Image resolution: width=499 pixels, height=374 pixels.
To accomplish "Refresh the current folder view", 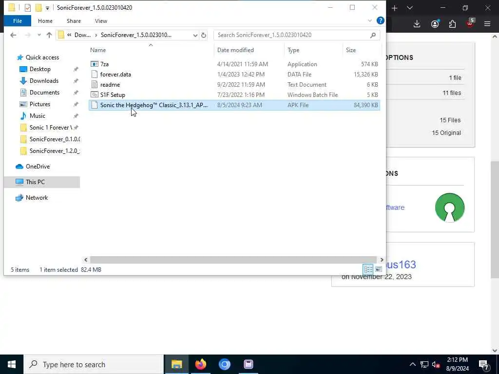I will [204, 35].
